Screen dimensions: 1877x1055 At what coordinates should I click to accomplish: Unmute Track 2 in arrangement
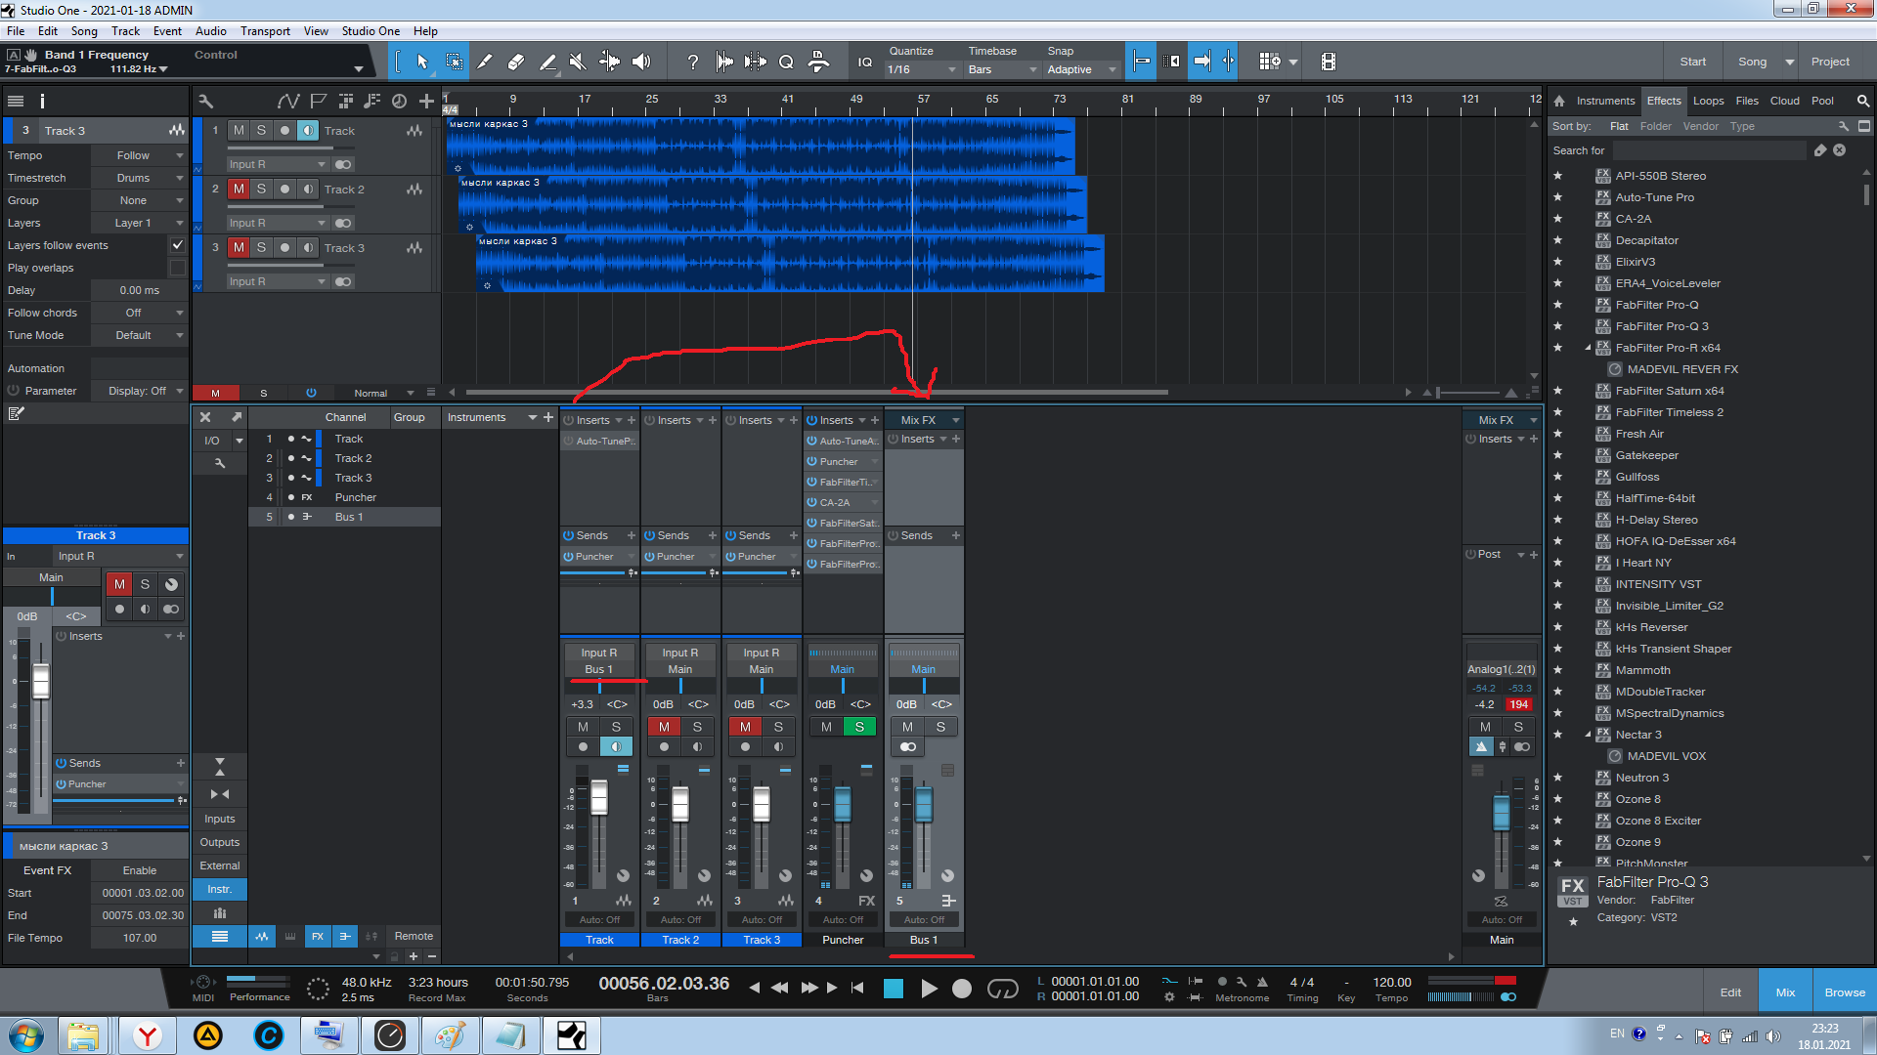pyautogui.click(x=239, y=190)
